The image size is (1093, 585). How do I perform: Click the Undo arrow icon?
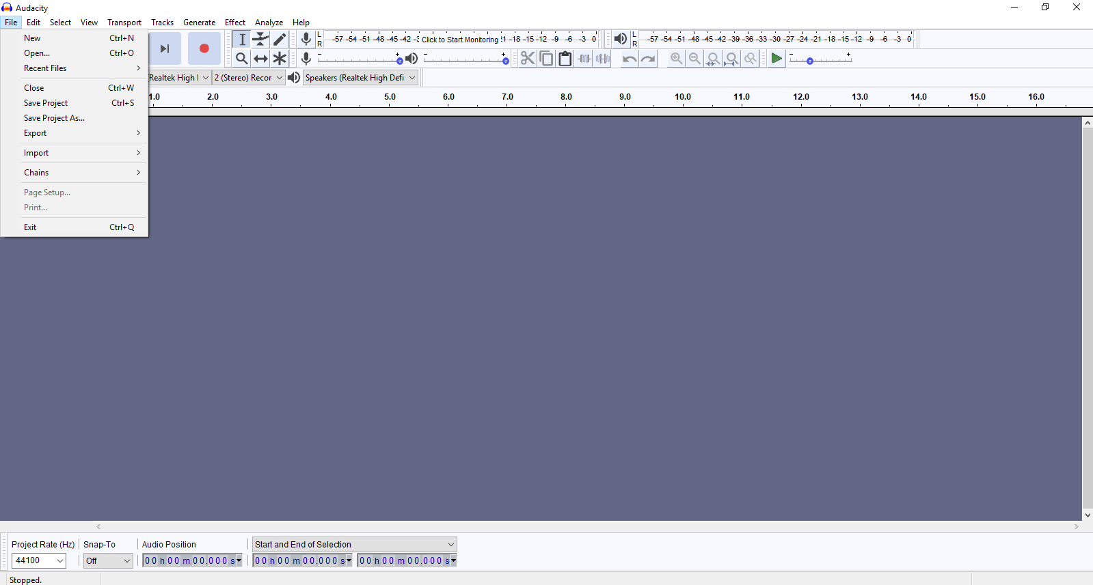tap(630, 59)
